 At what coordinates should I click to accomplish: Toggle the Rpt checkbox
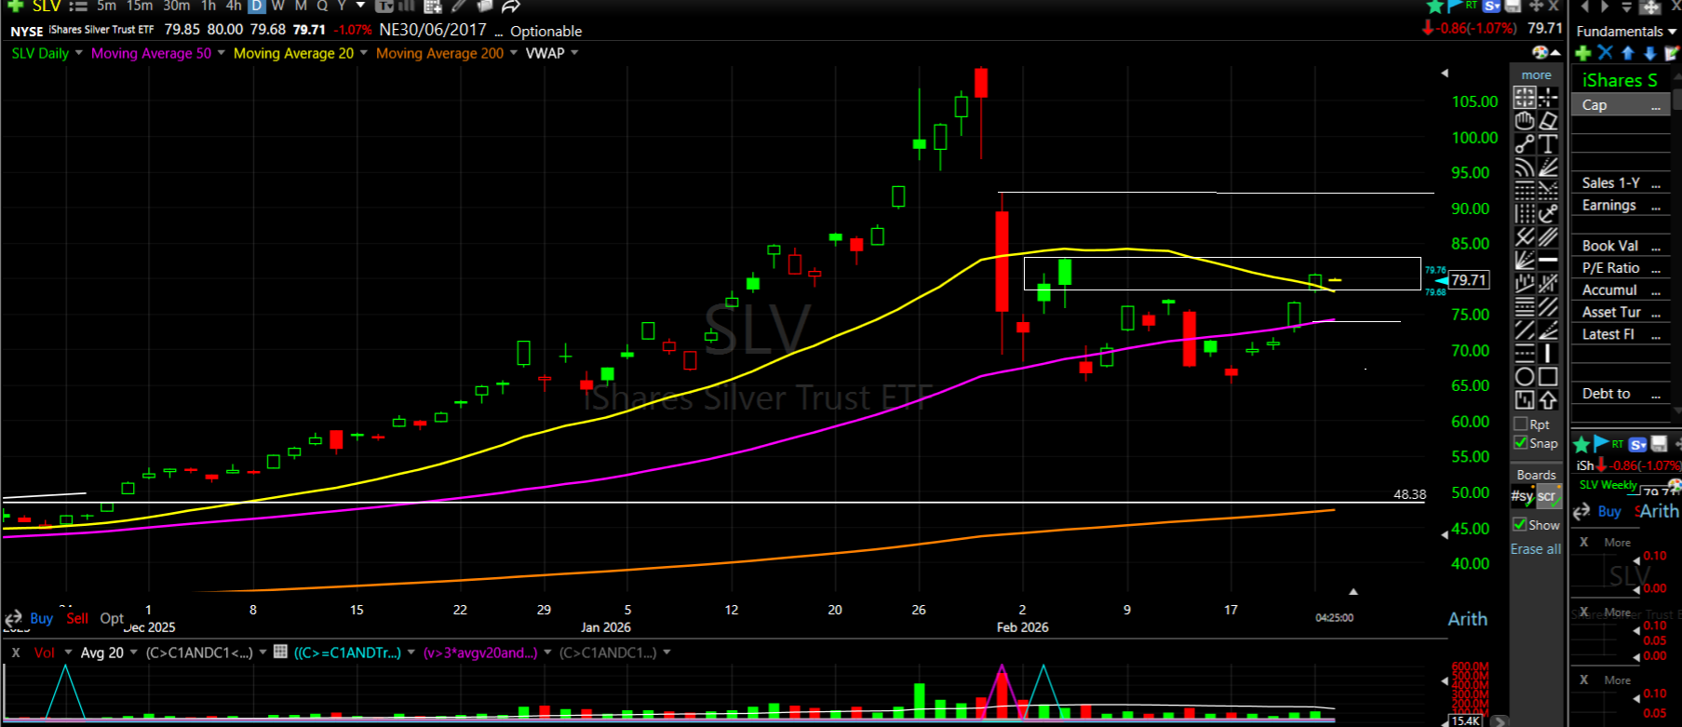(1521, 424)
